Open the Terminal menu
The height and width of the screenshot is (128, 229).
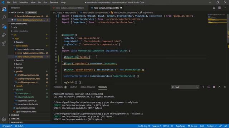click(x=54, y=2)
